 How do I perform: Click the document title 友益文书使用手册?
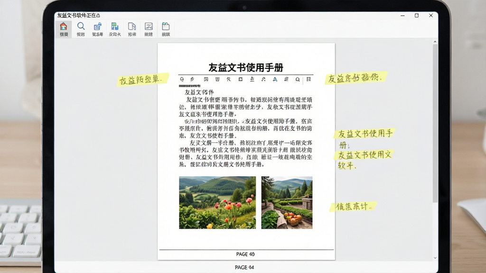click(x=246, y=67)
